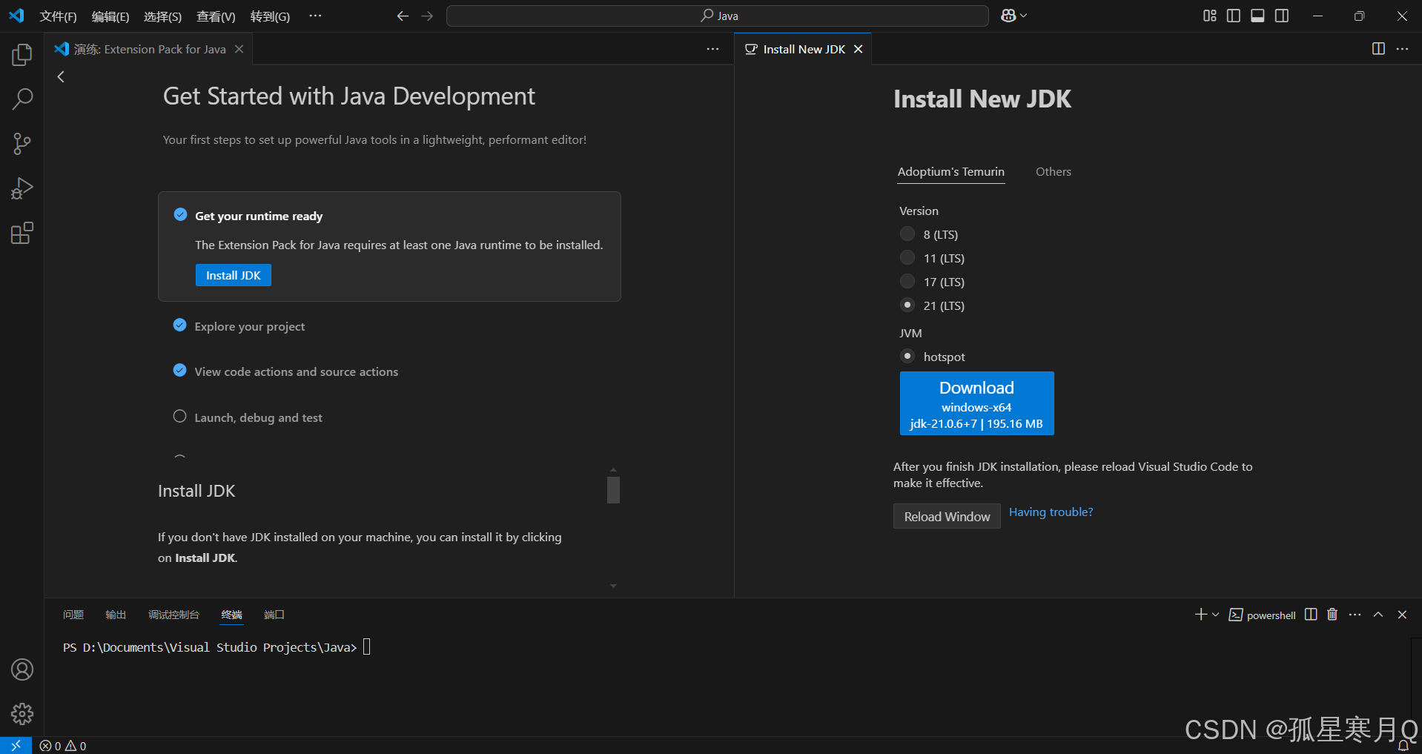Go back with the title bar arrow
The height and width of the screenshot is (754, 1422).
pos(403,16)
